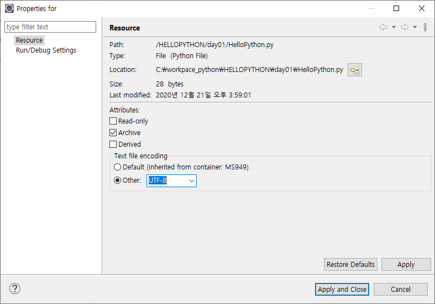Cancel the Properties dialog
Viewport: 435px width, 304px height.
[401, 289]
